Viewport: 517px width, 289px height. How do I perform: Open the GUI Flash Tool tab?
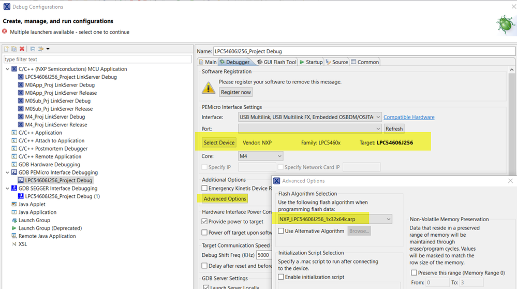coord(277,62)
